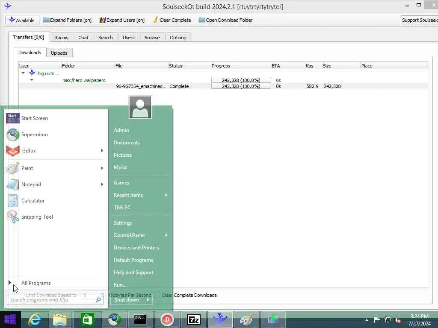Click the misc/hard wallpapers folder name

[x=84, y=80]
